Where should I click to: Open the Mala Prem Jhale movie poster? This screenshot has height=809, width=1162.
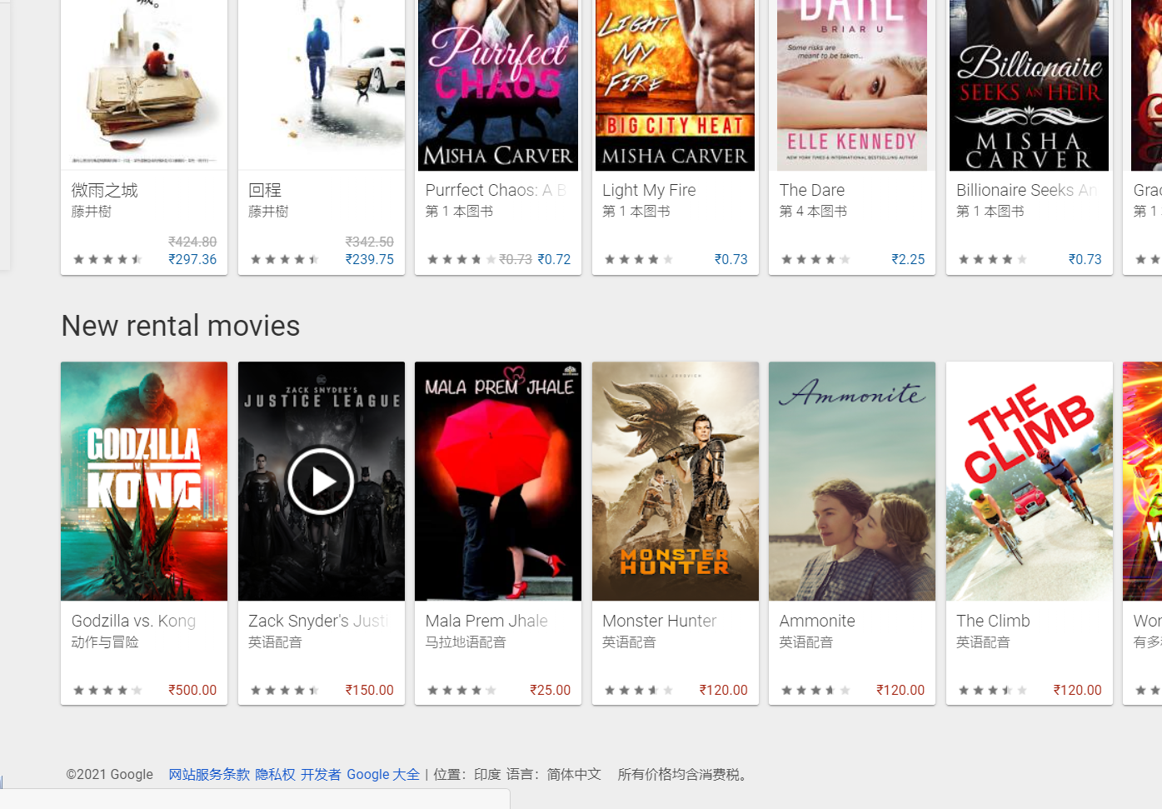(x=498, y=481)
